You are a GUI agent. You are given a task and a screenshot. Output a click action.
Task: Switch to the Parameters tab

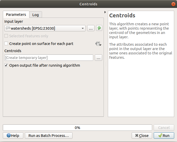pos(16,15)
